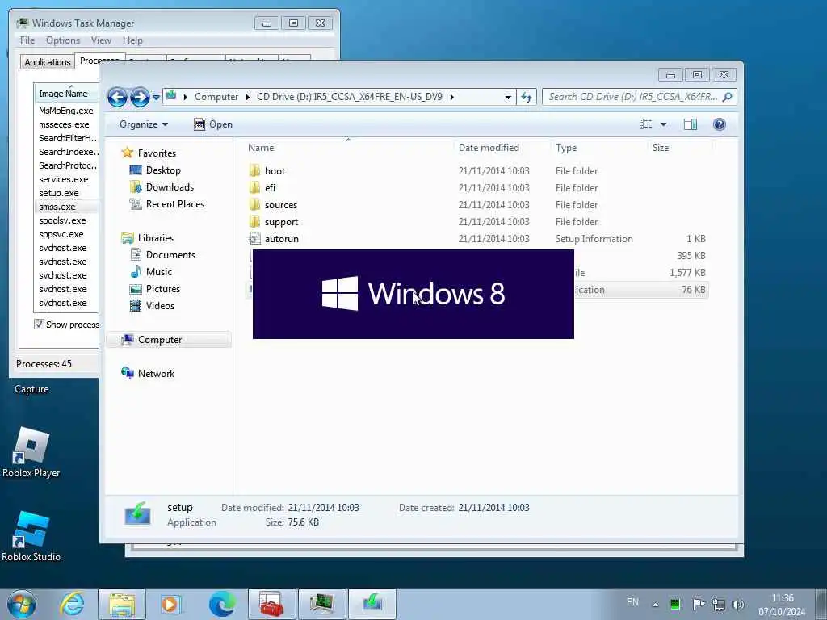827x620 pixels.
Task: Click the Open toolbar button
Action: [x=213, y=124]
